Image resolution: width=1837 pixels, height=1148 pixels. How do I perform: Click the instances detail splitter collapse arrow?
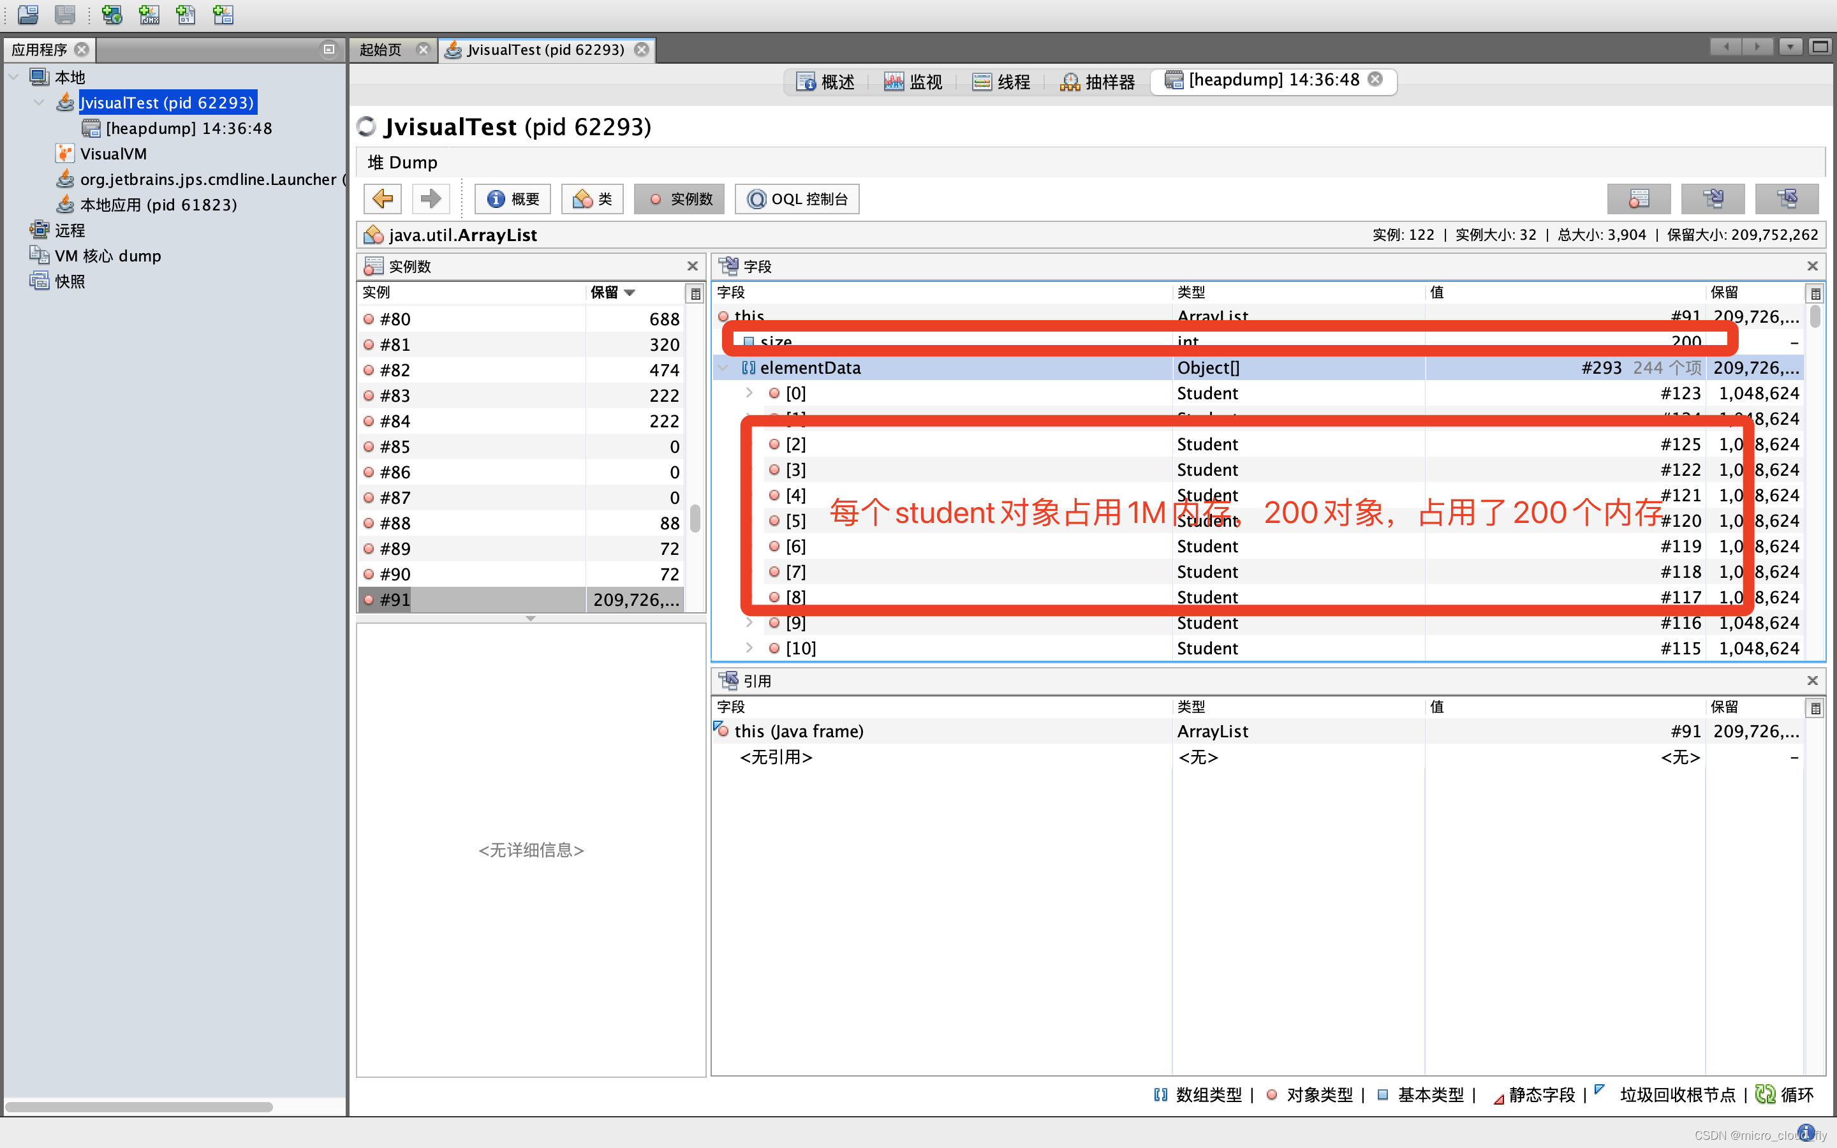coord(531,619)
